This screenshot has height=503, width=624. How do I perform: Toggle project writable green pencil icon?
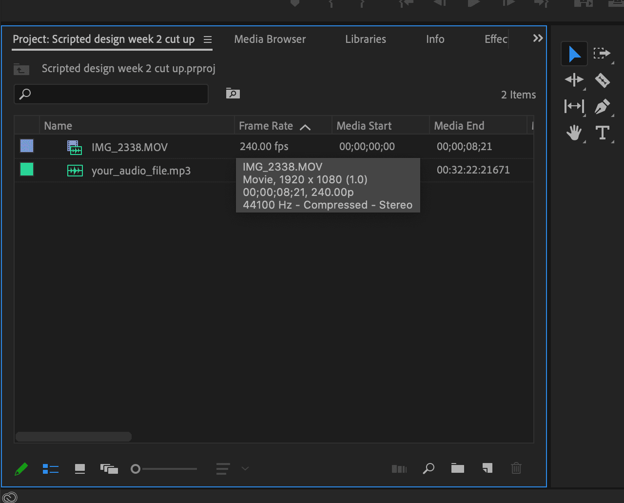pyautogui.click(x=21, y=469)
